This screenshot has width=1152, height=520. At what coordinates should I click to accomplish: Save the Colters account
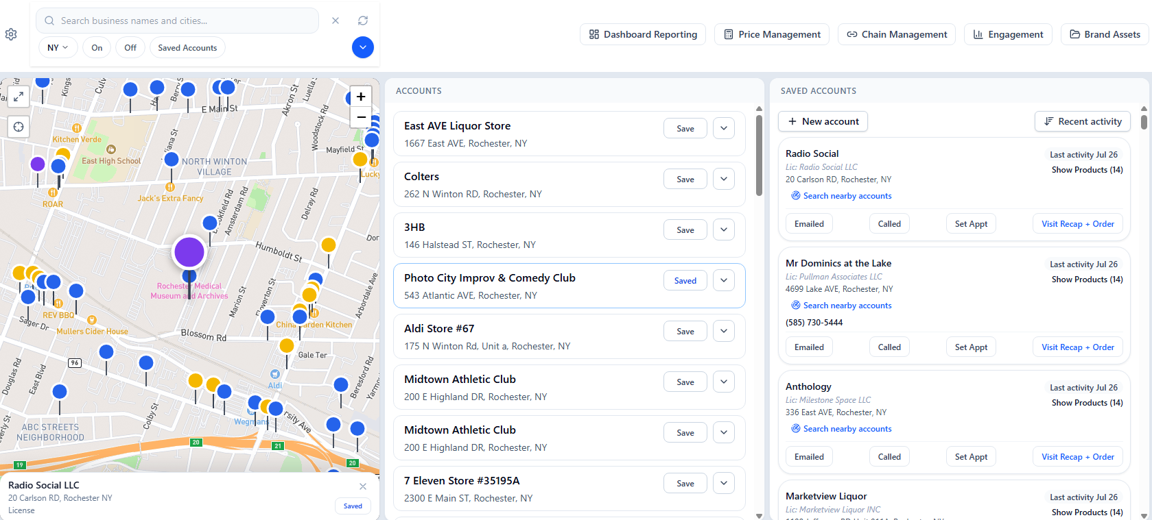685,179
